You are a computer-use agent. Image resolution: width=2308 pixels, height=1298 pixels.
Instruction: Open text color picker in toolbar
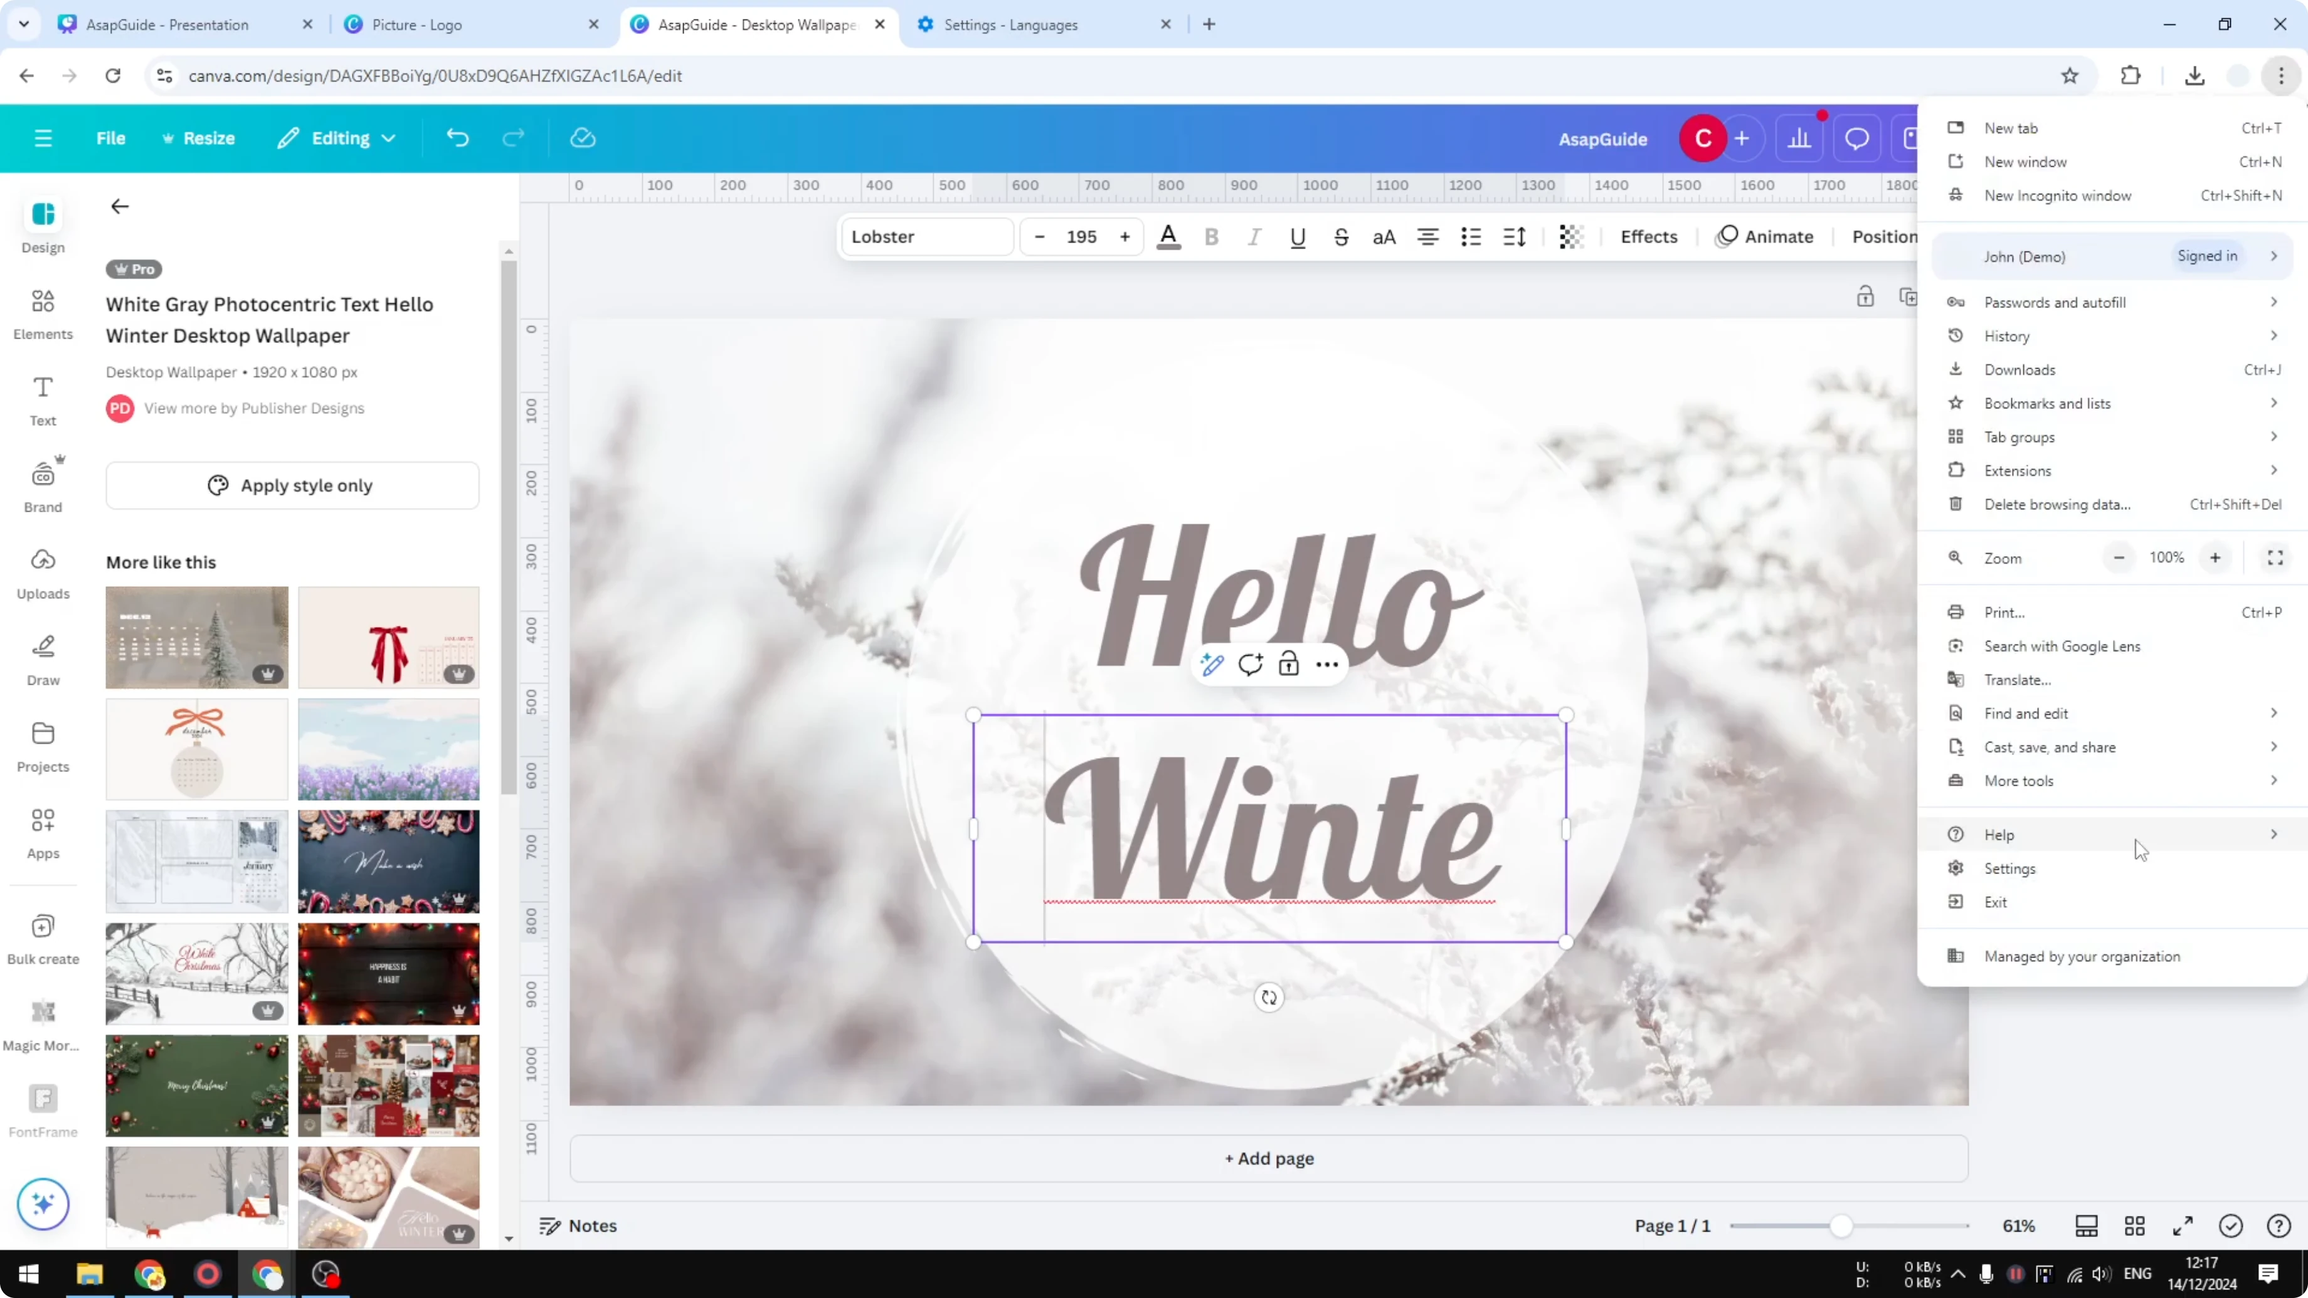(1168, 236)
